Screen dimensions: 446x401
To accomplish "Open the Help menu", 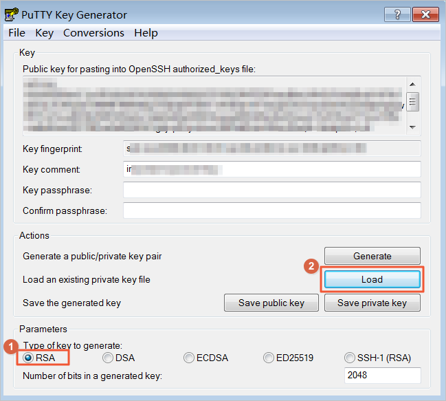I will pyautogui.click(x=146, y=33).
